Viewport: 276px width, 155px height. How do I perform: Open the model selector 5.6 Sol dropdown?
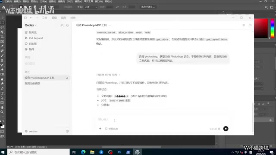(215, 129)
